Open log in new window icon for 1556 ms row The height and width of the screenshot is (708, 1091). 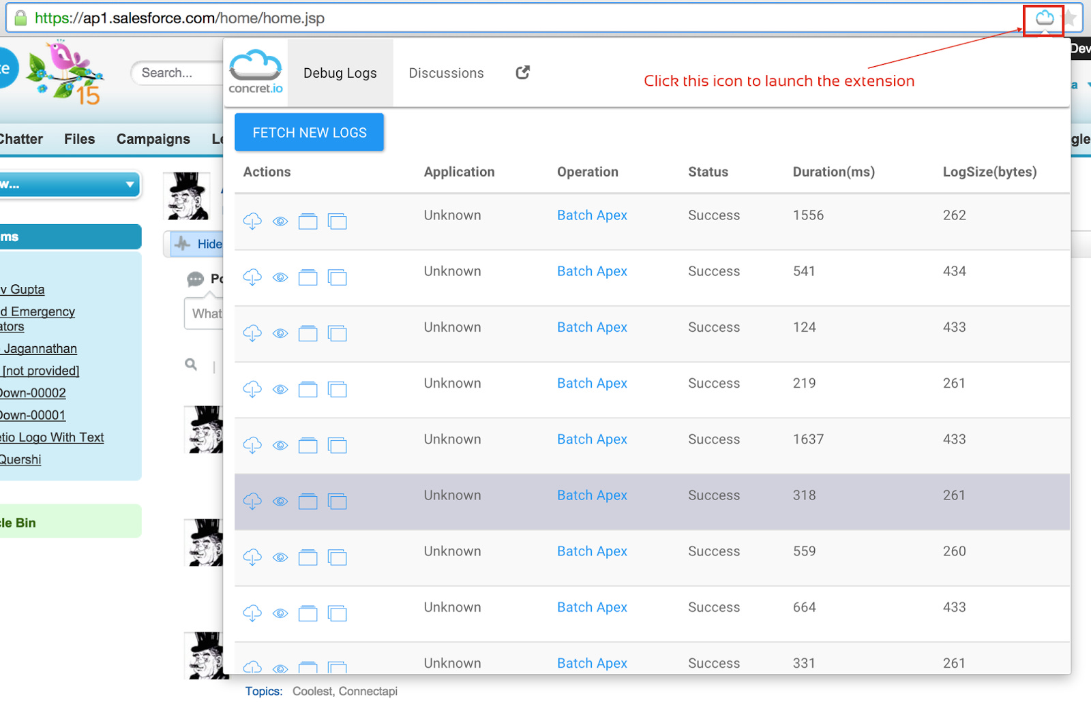pyautogui.click(x=338, y=221)
